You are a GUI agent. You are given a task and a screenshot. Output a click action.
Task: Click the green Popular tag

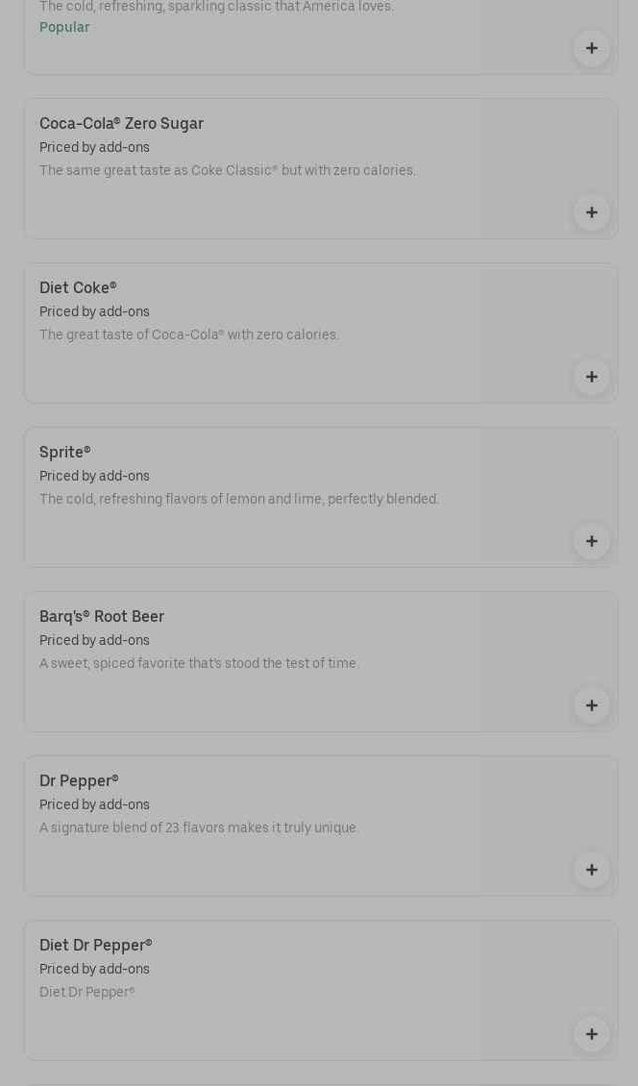(x=64, y=28)
